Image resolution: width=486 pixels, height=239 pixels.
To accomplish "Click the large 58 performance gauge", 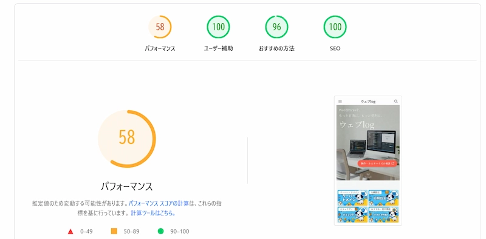I will tap(127, 139).
